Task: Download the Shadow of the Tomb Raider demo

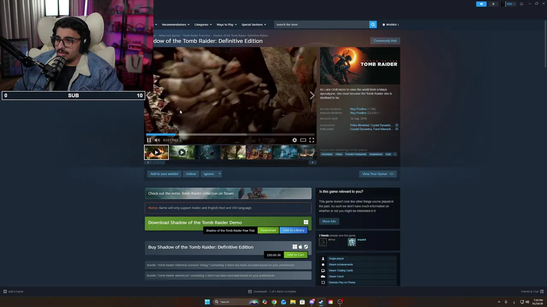Action: coord(268,230)
